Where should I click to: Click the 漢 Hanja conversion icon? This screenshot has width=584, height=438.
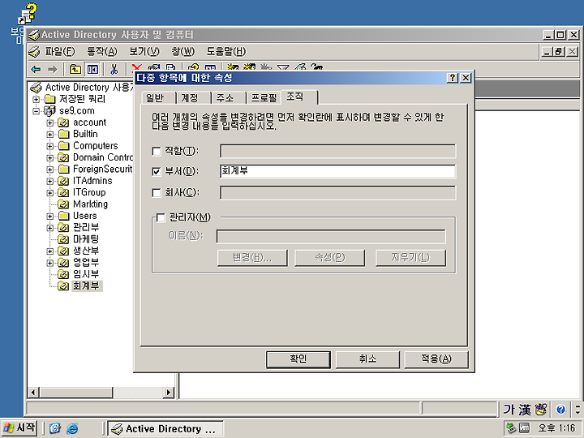point(525,410)
